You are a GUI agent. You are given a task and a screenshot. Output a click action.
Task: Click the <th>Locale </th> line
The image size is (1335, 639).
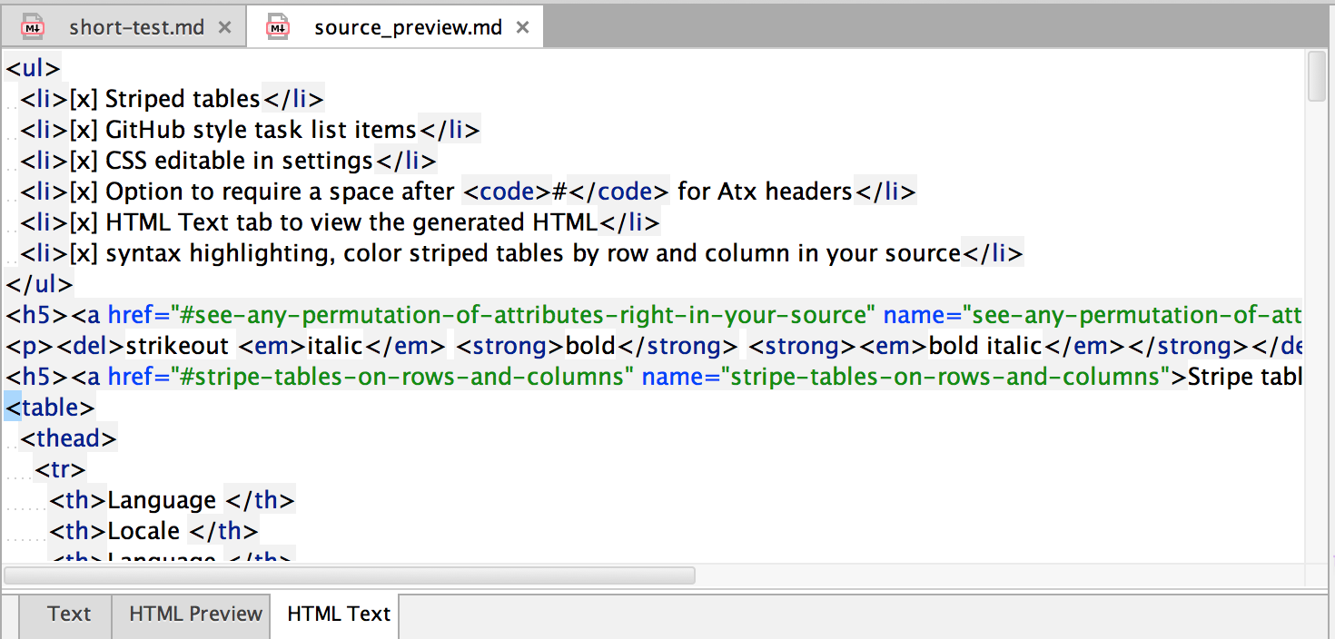pyautogui.click(x=154, y=531)
